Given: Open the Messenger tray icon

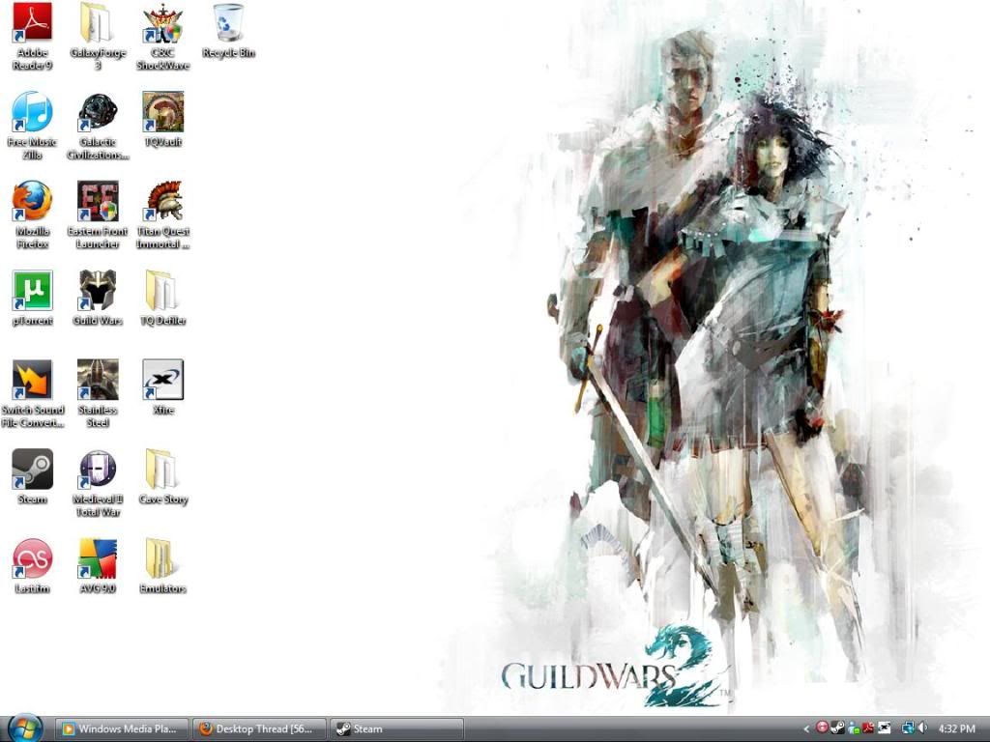Looking at the screenshot, I should pos(854,728).
